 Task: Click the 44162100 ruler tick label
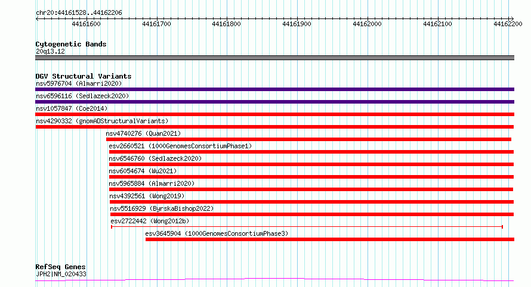(x=437, y=24)
